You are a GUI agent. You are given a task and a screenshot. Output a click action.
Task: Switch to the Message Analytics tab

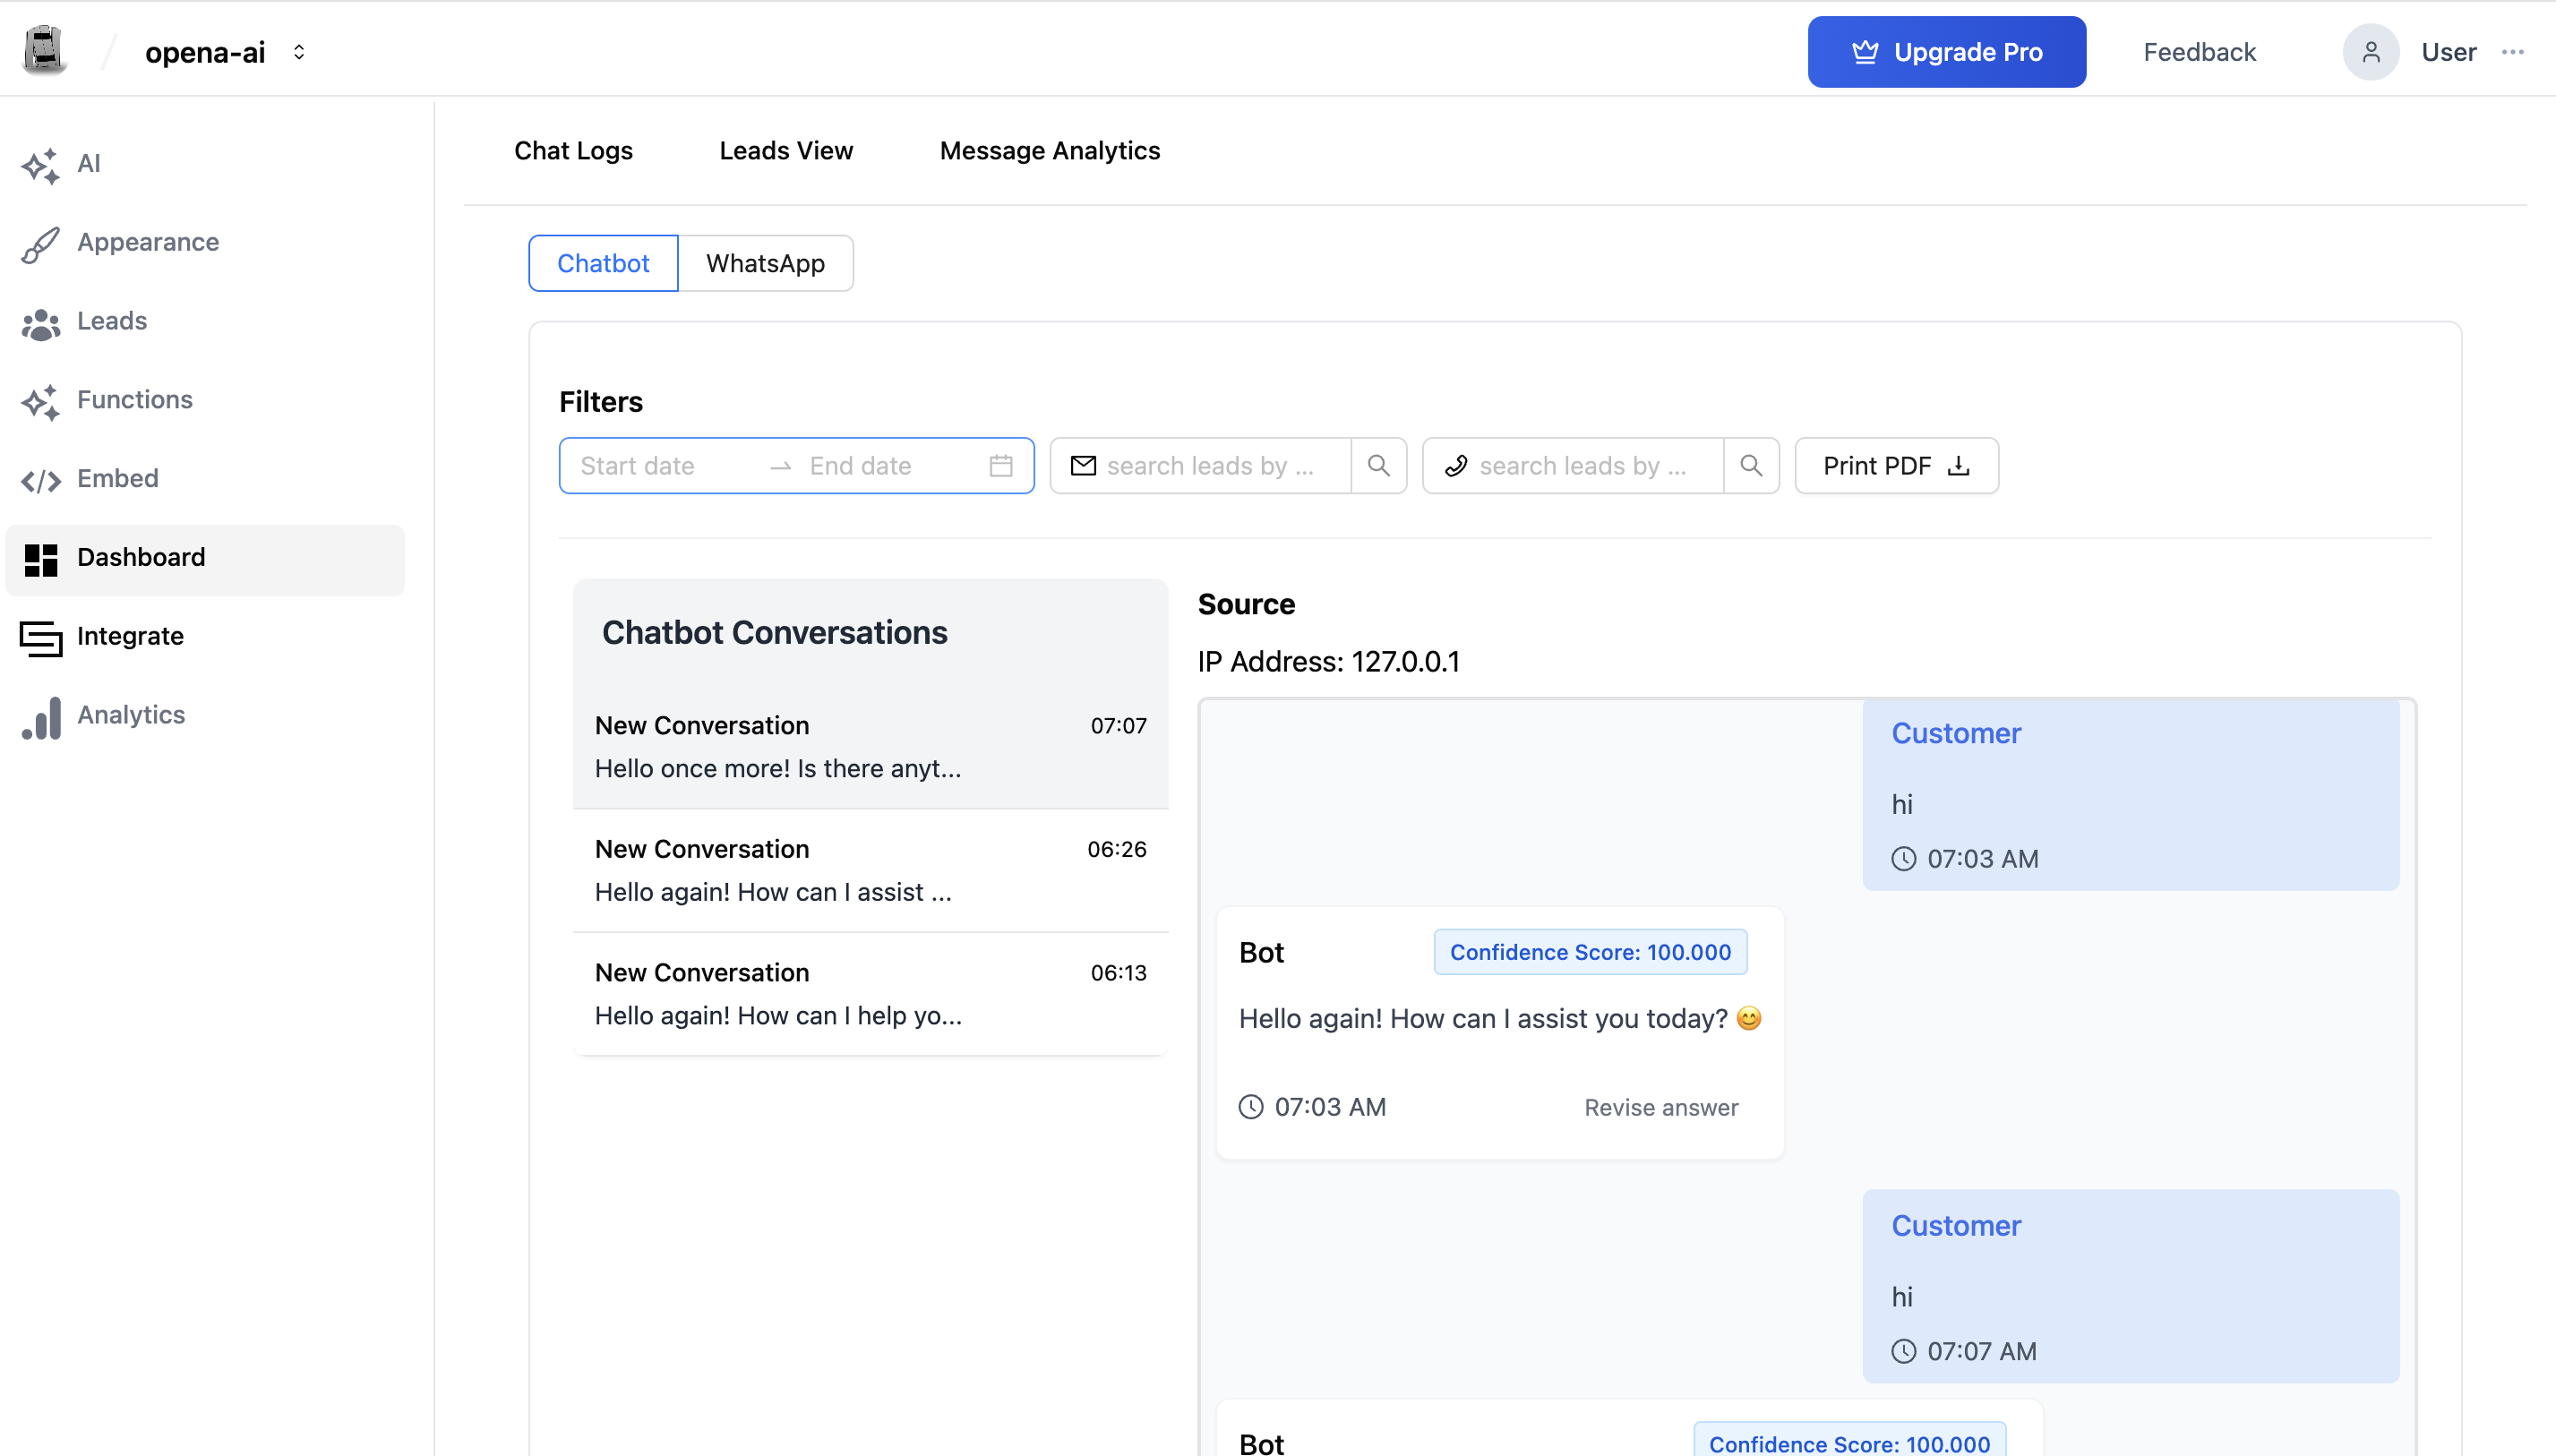pyautogui.click(x=1050, y=150)
